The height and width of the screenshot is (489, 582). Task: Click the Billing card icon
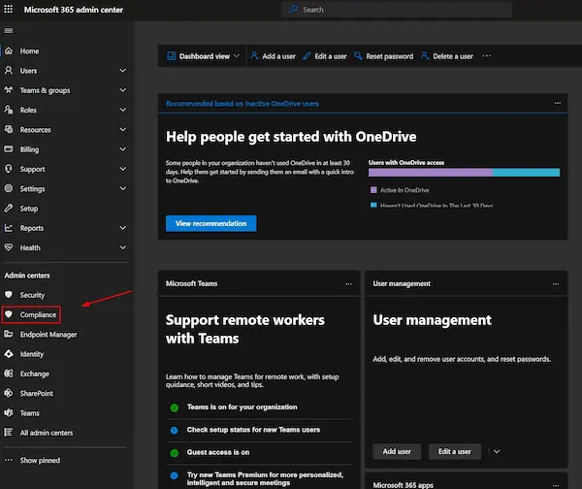tap(9, 148)
